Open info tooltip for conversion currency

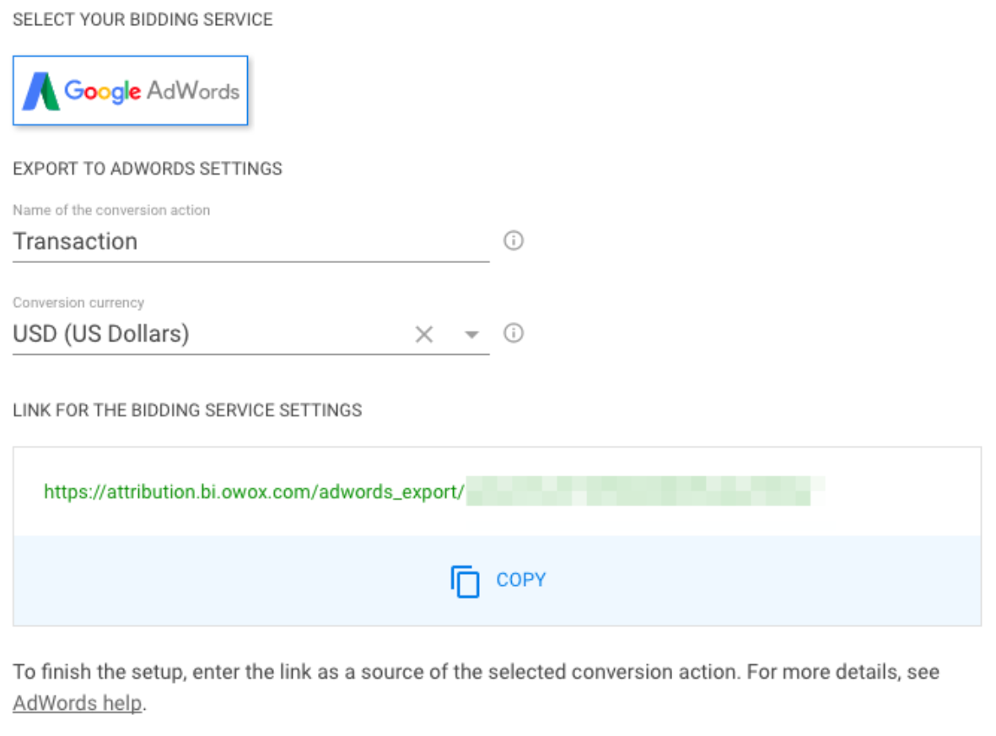click(514, 333)
